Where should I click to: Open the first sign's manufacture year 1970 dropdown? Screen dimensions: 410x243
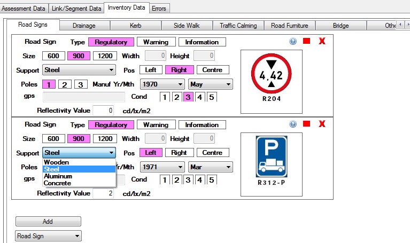(x=162, y=84)
